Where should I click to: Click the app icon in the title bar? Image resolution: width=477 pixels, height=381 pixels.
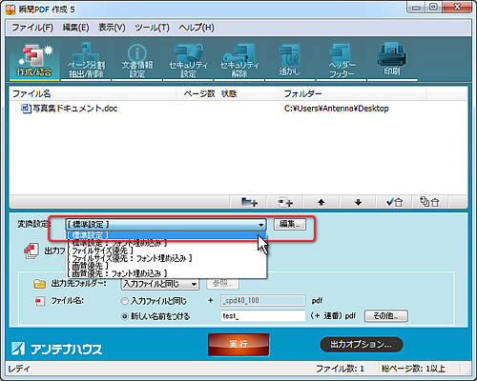point(10,10)
